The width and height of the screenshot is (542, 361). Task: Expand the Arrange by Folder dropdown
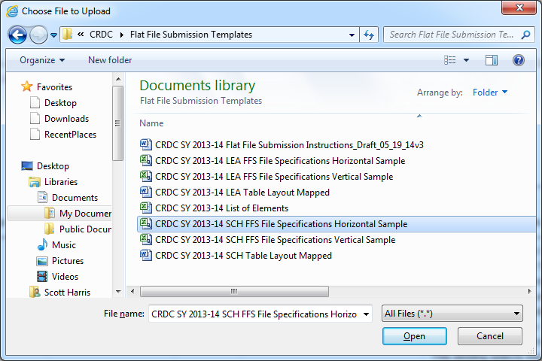pyautogui.click(x=490, y=93)
